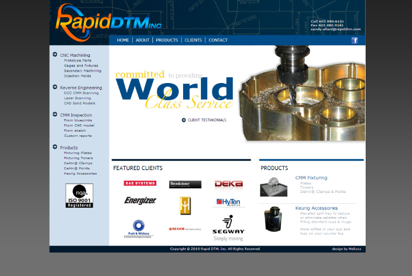Image resolution: width=412 pixels, height=276 pixels.
Task: Expand the CNC Machining sidebar section
Action: (74, 55)
